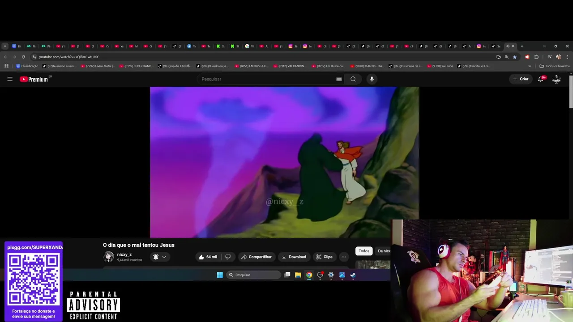This screenshot has width=573, height=322.
Task: Open the tab search chevron dropdown
Action: pos(5,46)
